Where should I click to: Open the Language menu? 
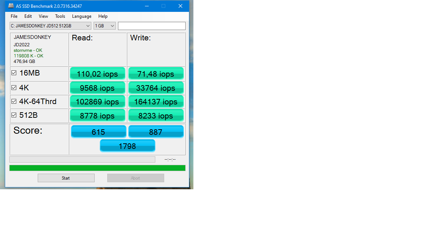(x=81, y=16)
